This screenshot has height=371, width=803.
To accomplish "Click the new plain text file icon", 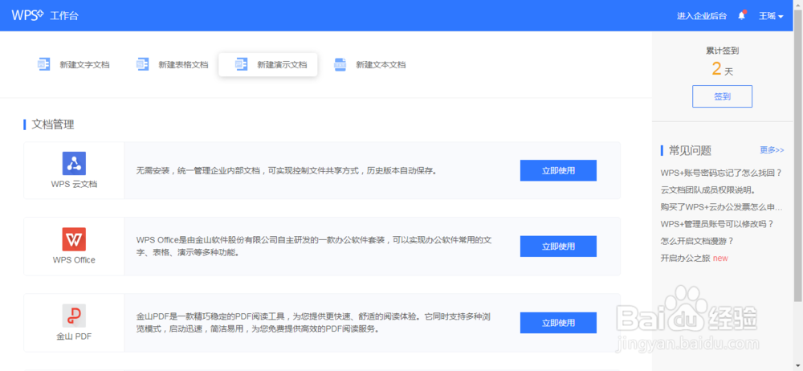I will (340, 64).
